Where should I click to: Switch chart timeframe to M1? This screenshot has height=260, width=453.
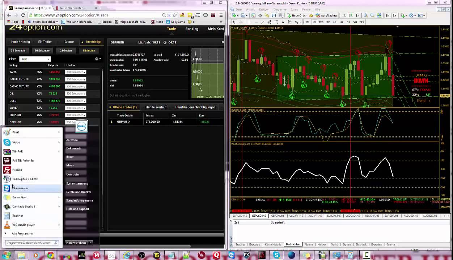coord(308,22)
